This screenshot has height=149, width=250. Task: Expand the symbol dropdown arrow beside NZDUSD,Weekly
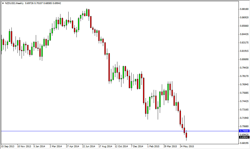[3, 4]
